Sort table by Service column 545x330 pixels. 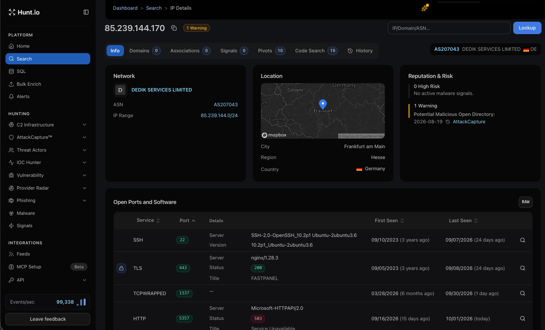click(x=148, y=220)
